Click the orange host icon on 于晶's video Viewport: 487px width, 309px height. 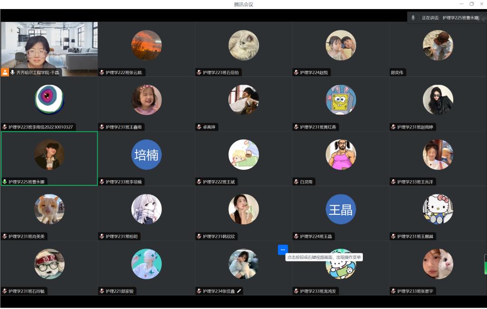pos(5,72)
